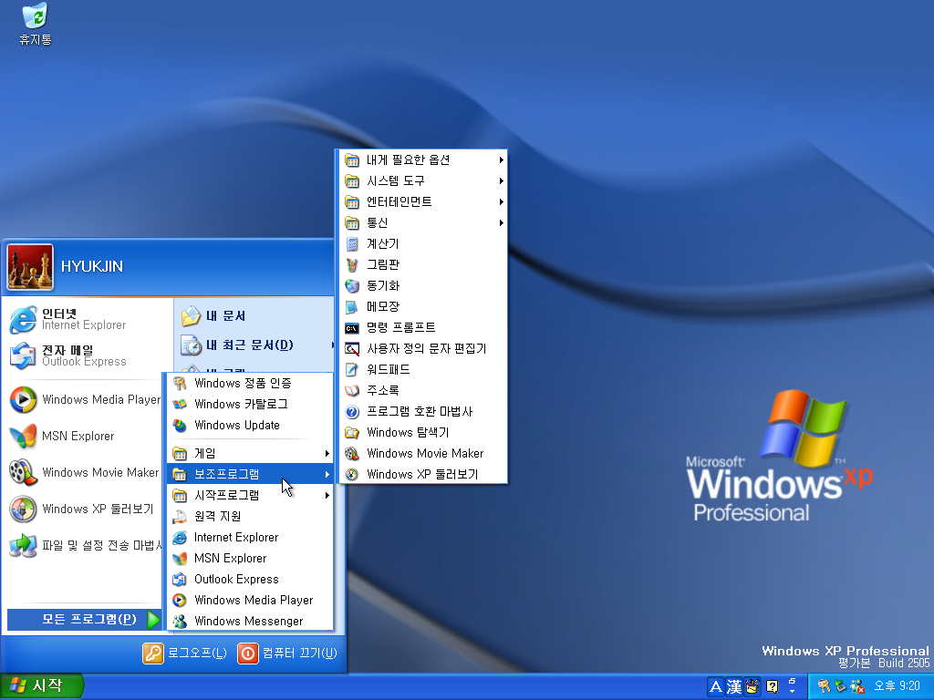
Task: Open 계산기 calculator
Action: 423,244
